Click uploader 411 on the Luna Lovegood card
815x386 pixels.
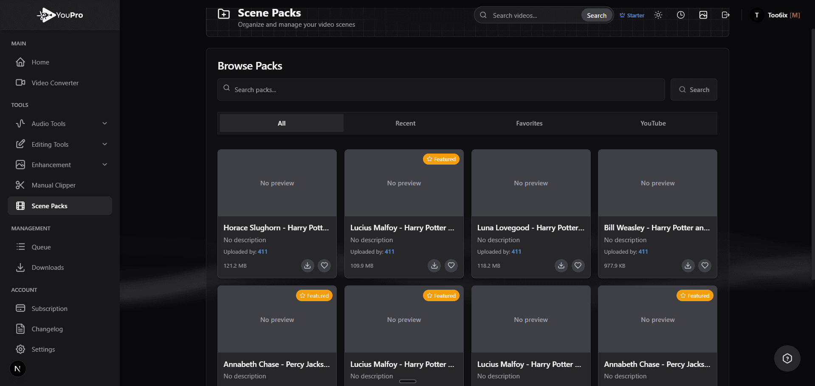pos(516,252)
